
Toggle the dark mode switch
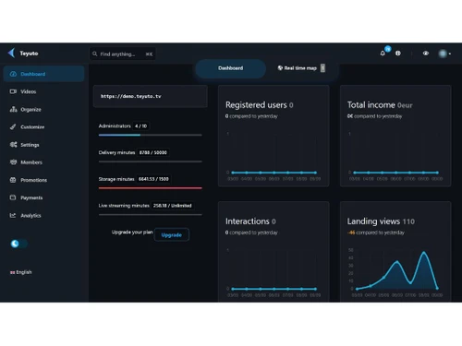click(18, 244)
